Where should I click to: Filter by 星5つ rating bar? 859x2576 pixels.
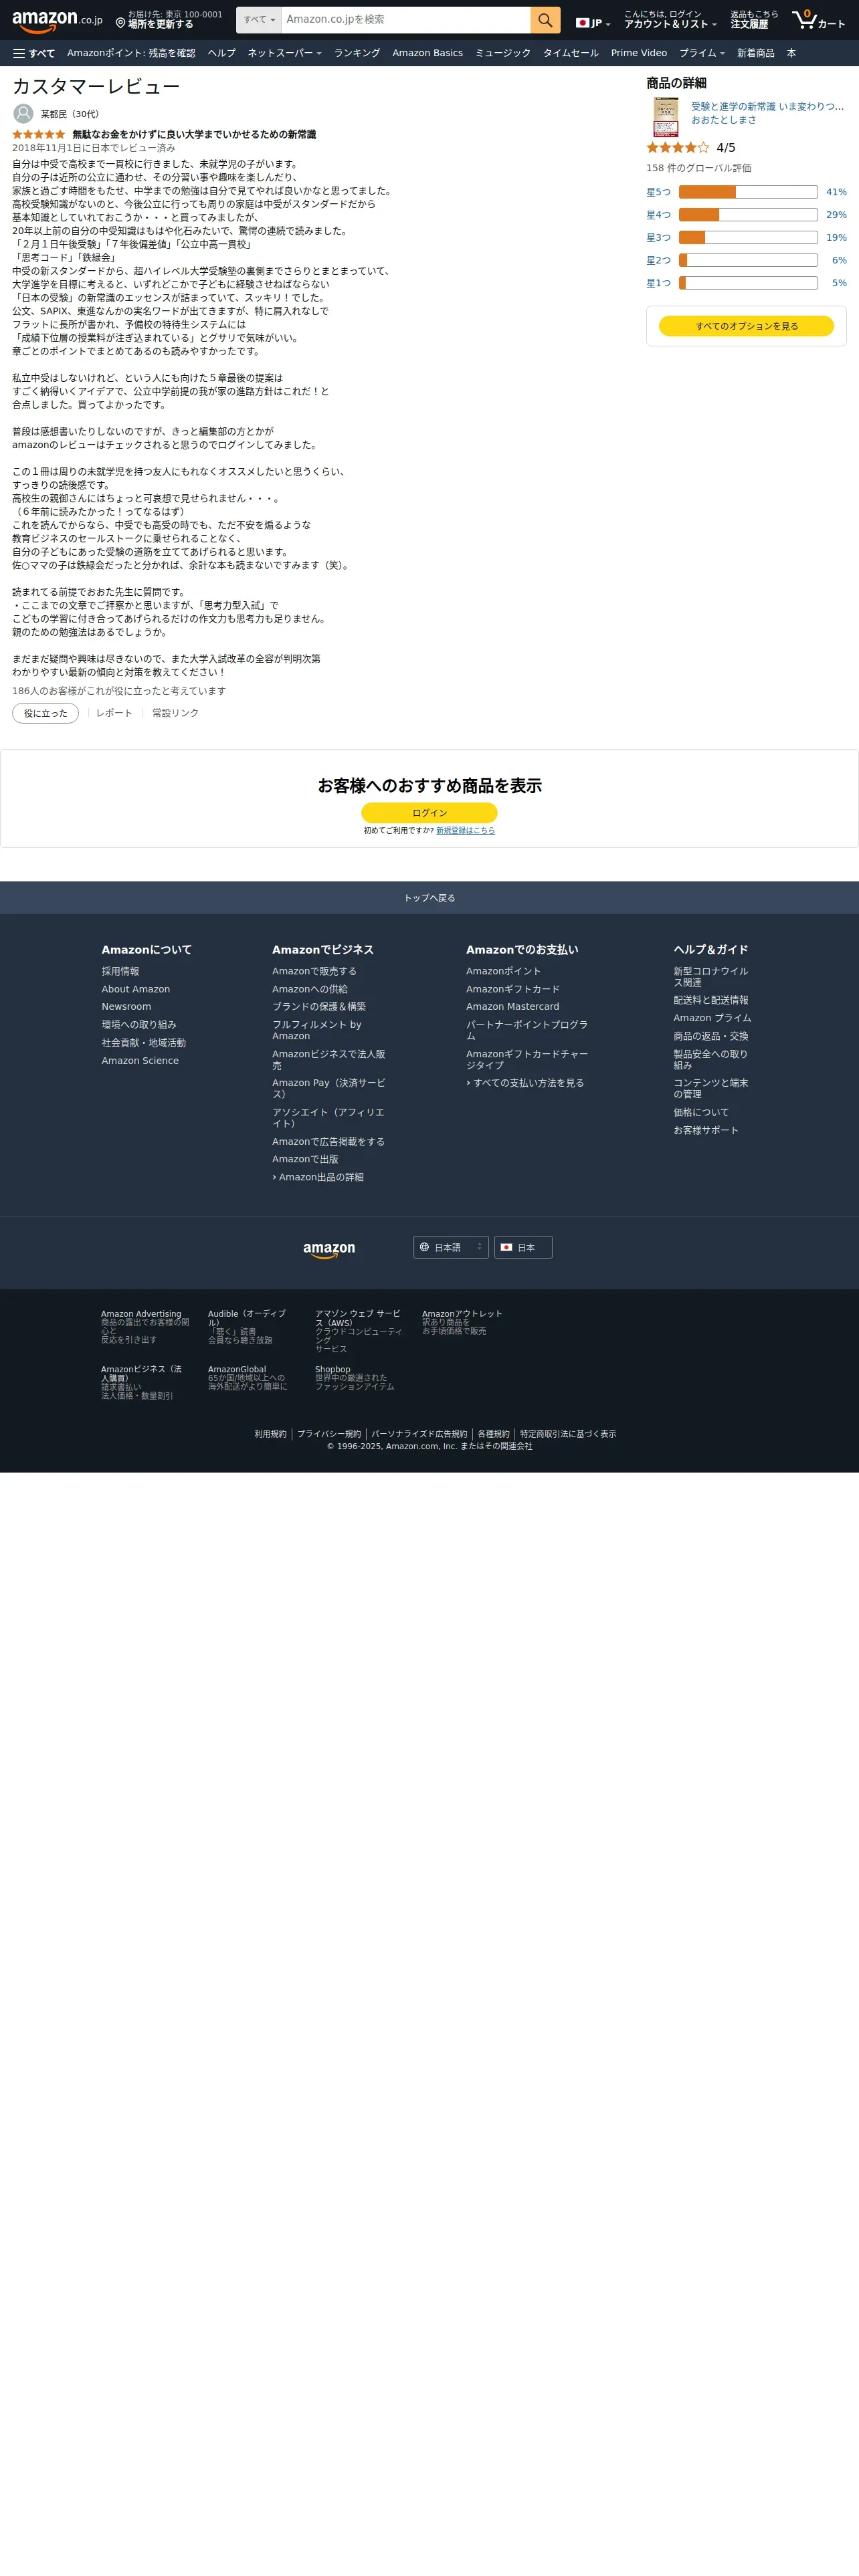click(748, 192)
